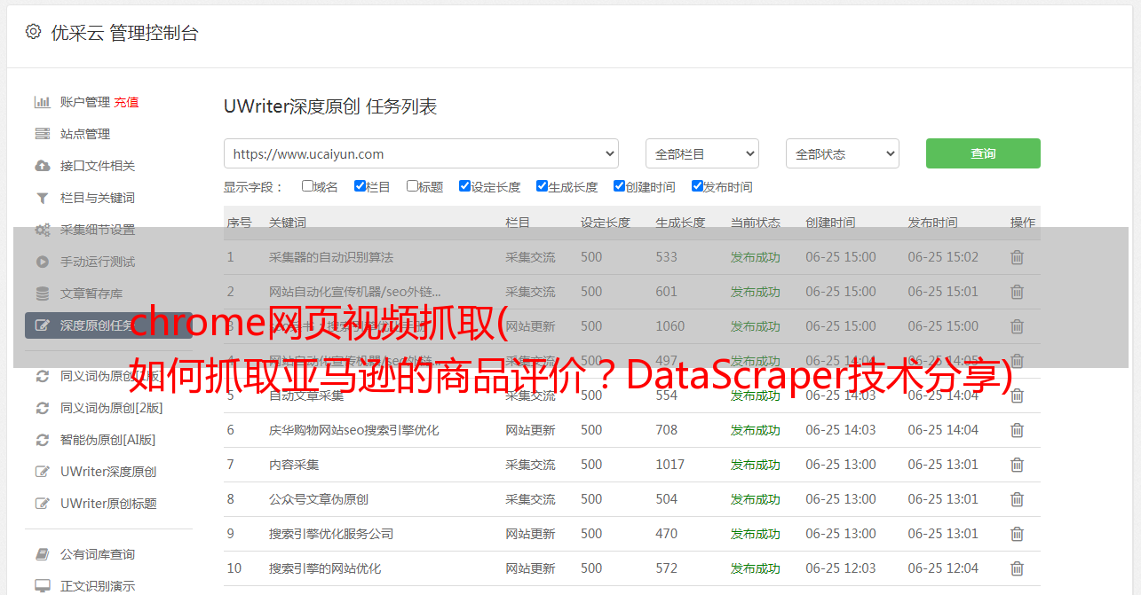Click trash icon for row 10
The height and width of the screenshot is (595, 1141).
click(x=1017, y=568)
